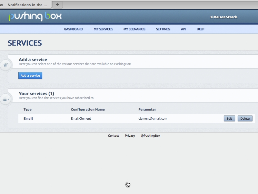Screen dimensions: 258x194
Task: Click the Maison Storck user name
Action: tap(225, 17)
